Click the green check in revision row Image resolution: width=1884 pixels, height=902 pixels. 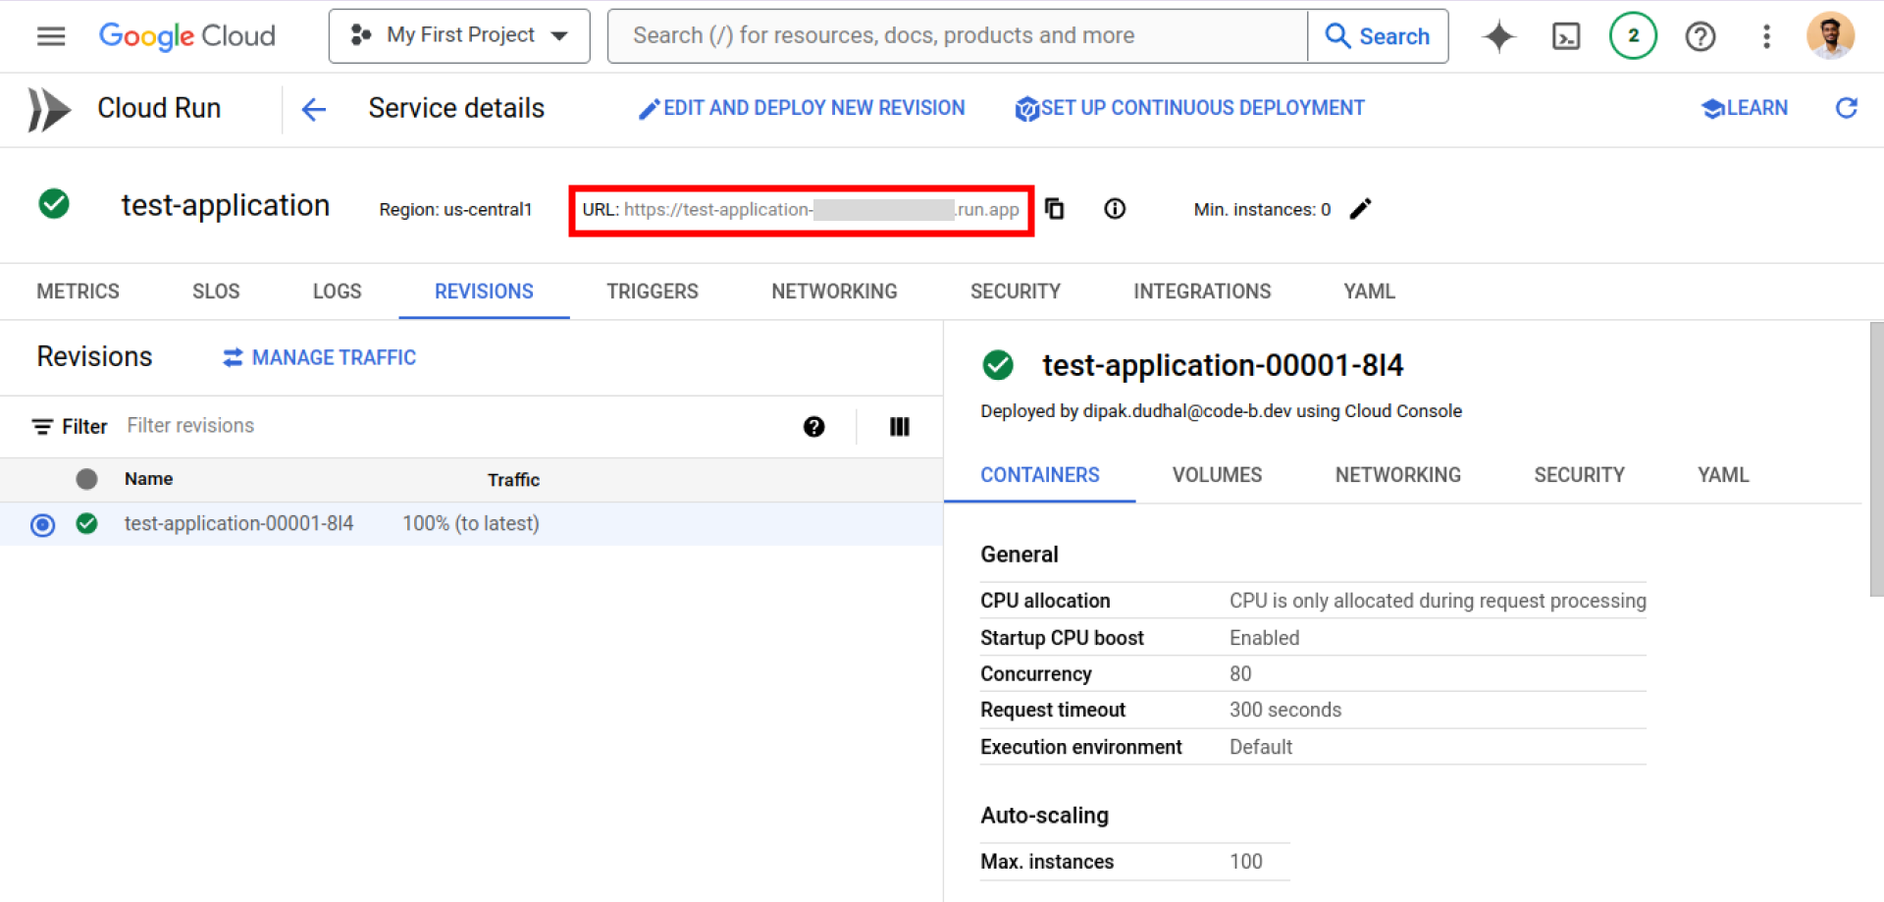coord(86,524)
